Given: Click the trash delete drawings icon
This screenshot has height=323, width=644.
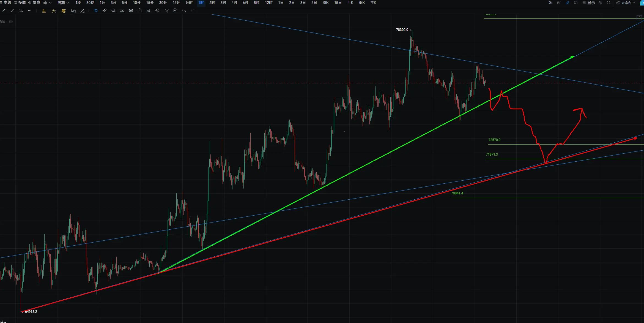Looking at the screenshot, I should 175,11.
